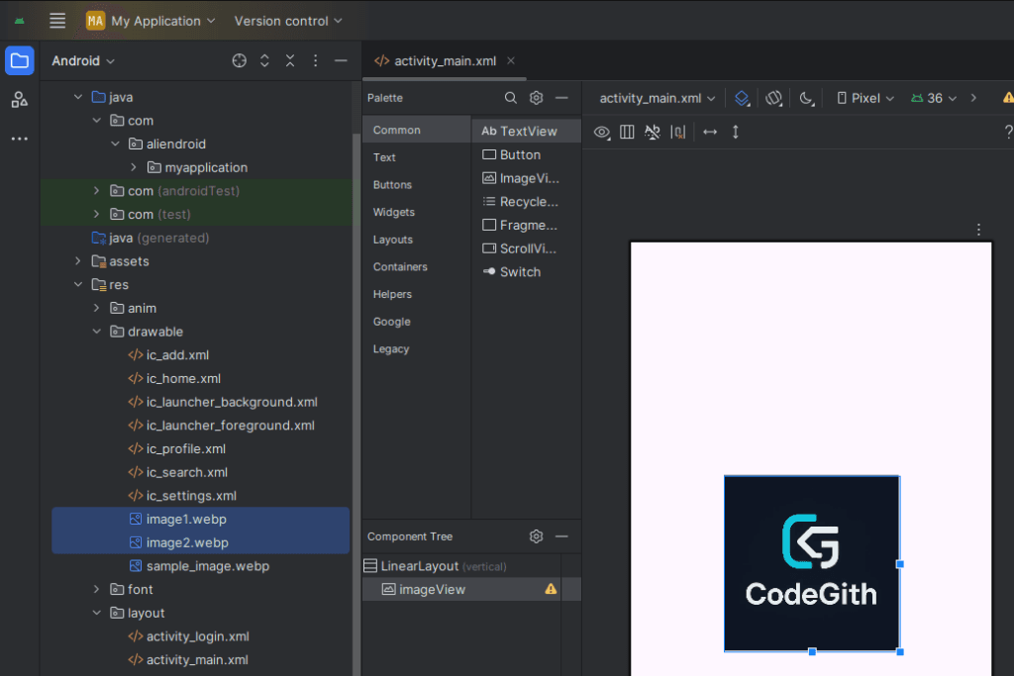
Task: Open the activity_main.xml layout file dropdown
Action: (x=658, y=98)
